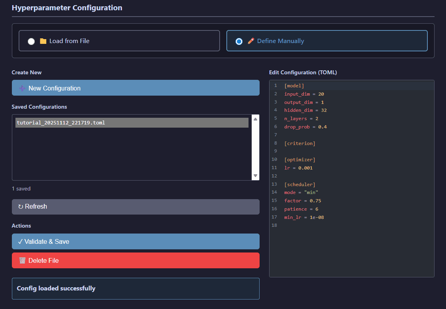Create a New Configuration

tap(136, 88)
